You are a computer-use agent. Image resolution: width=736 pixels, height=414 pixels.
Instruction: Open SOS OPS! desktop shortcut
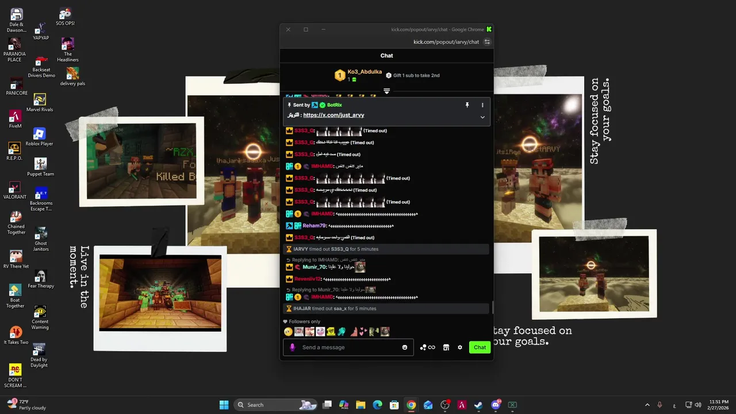coord(65,17)
